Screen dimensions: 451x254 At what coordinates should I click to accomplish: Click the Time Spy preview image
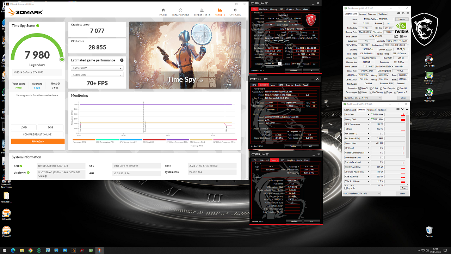coord(185,55)
